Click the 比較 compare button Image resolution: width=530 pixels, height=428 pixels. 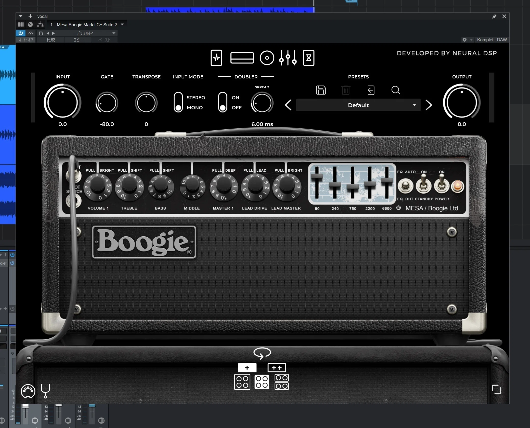point(51,40)
